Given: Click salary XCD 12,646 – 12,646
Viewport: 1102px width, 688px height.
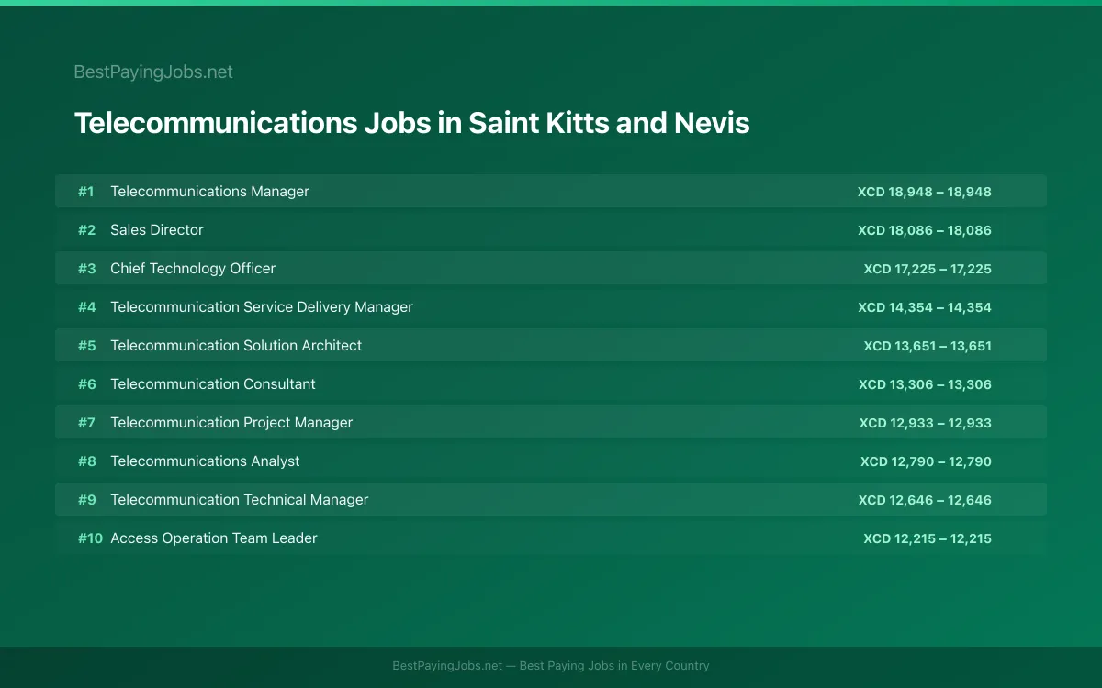Looking at the screenshot, I should 925,500.
